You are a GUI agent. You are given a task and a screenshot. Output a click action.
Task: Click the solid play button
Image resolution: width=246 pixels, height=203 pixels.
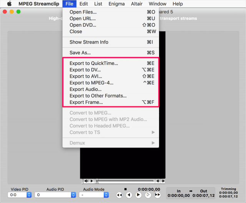coord(138,195)
